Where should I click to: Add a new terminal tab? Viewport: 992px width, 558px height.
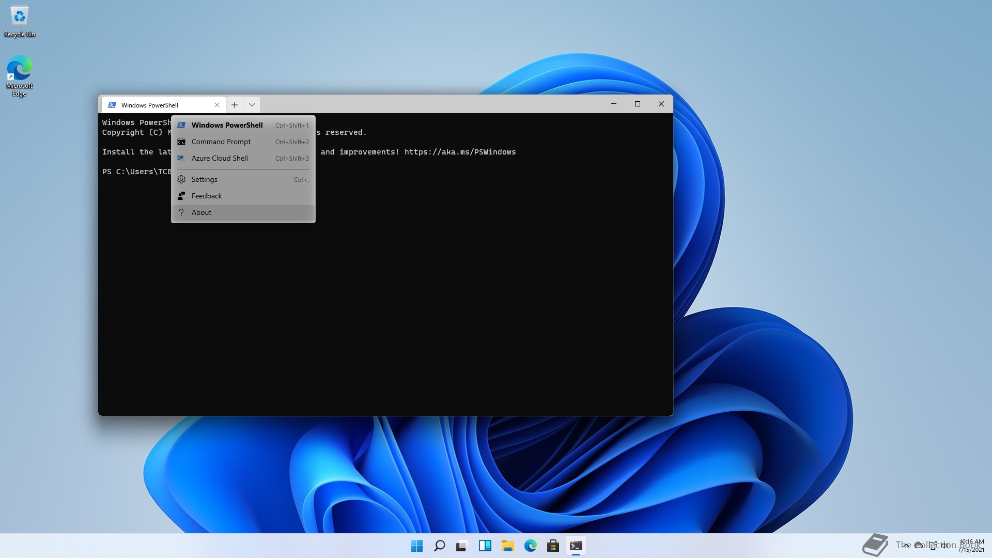click(x=235, y=105)
